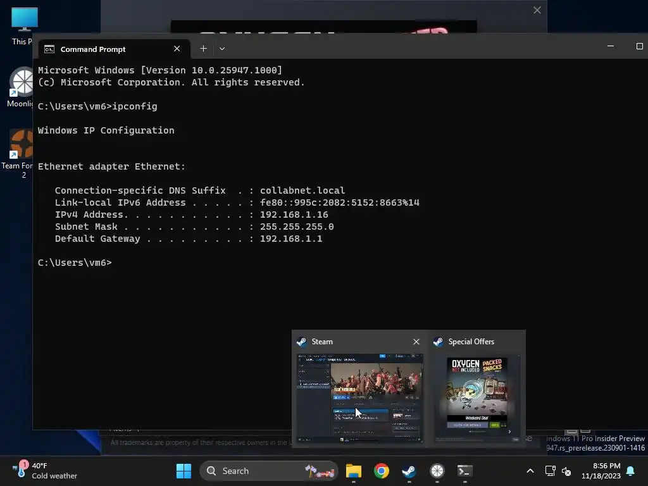Show hidden system tray icons
The image size is (648, 486).
click(530, 471)
